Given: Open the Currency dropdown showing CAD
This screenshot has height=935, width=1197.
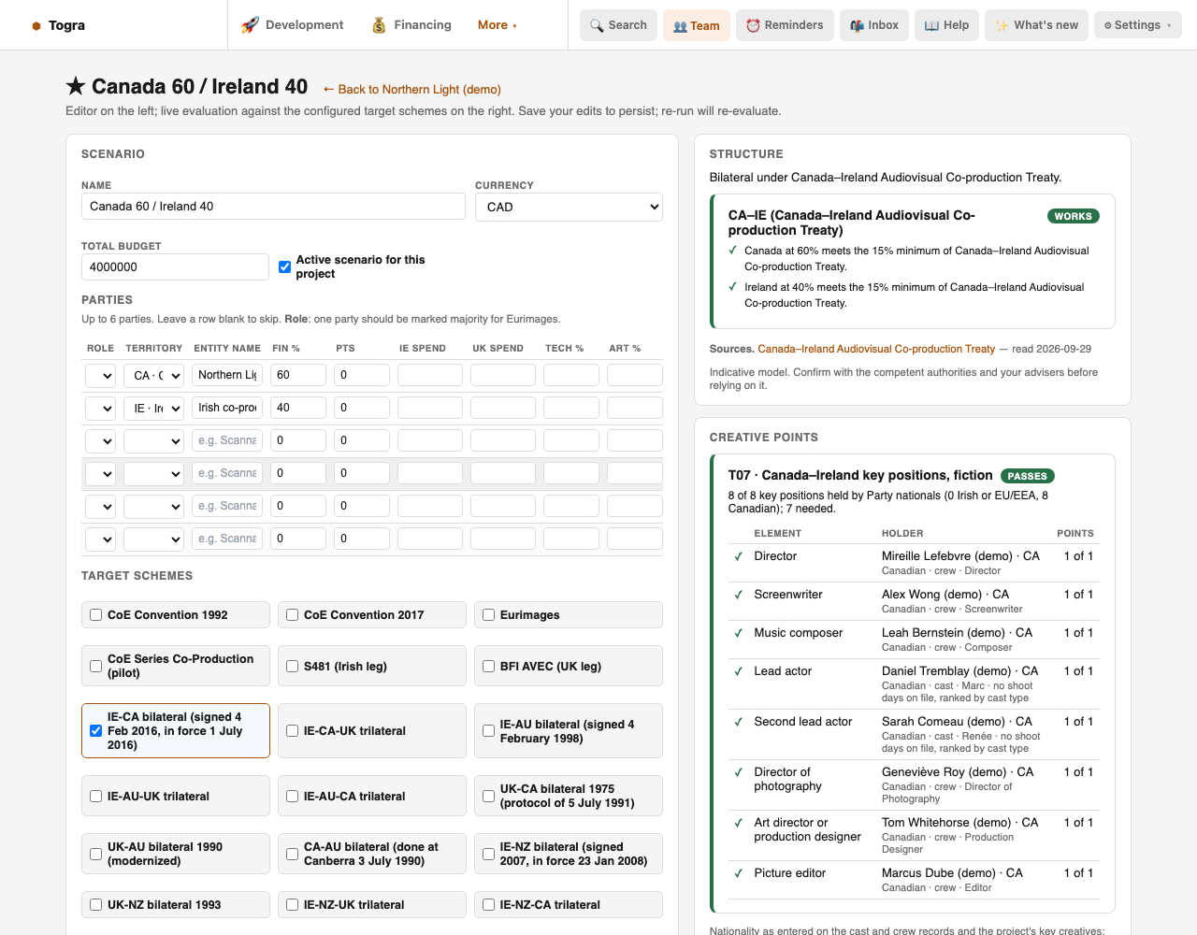Looking at the screenshot, I should click(569, 207).
